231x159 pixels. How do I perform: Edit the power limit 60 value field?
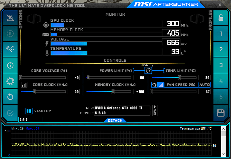pos(139,78)
